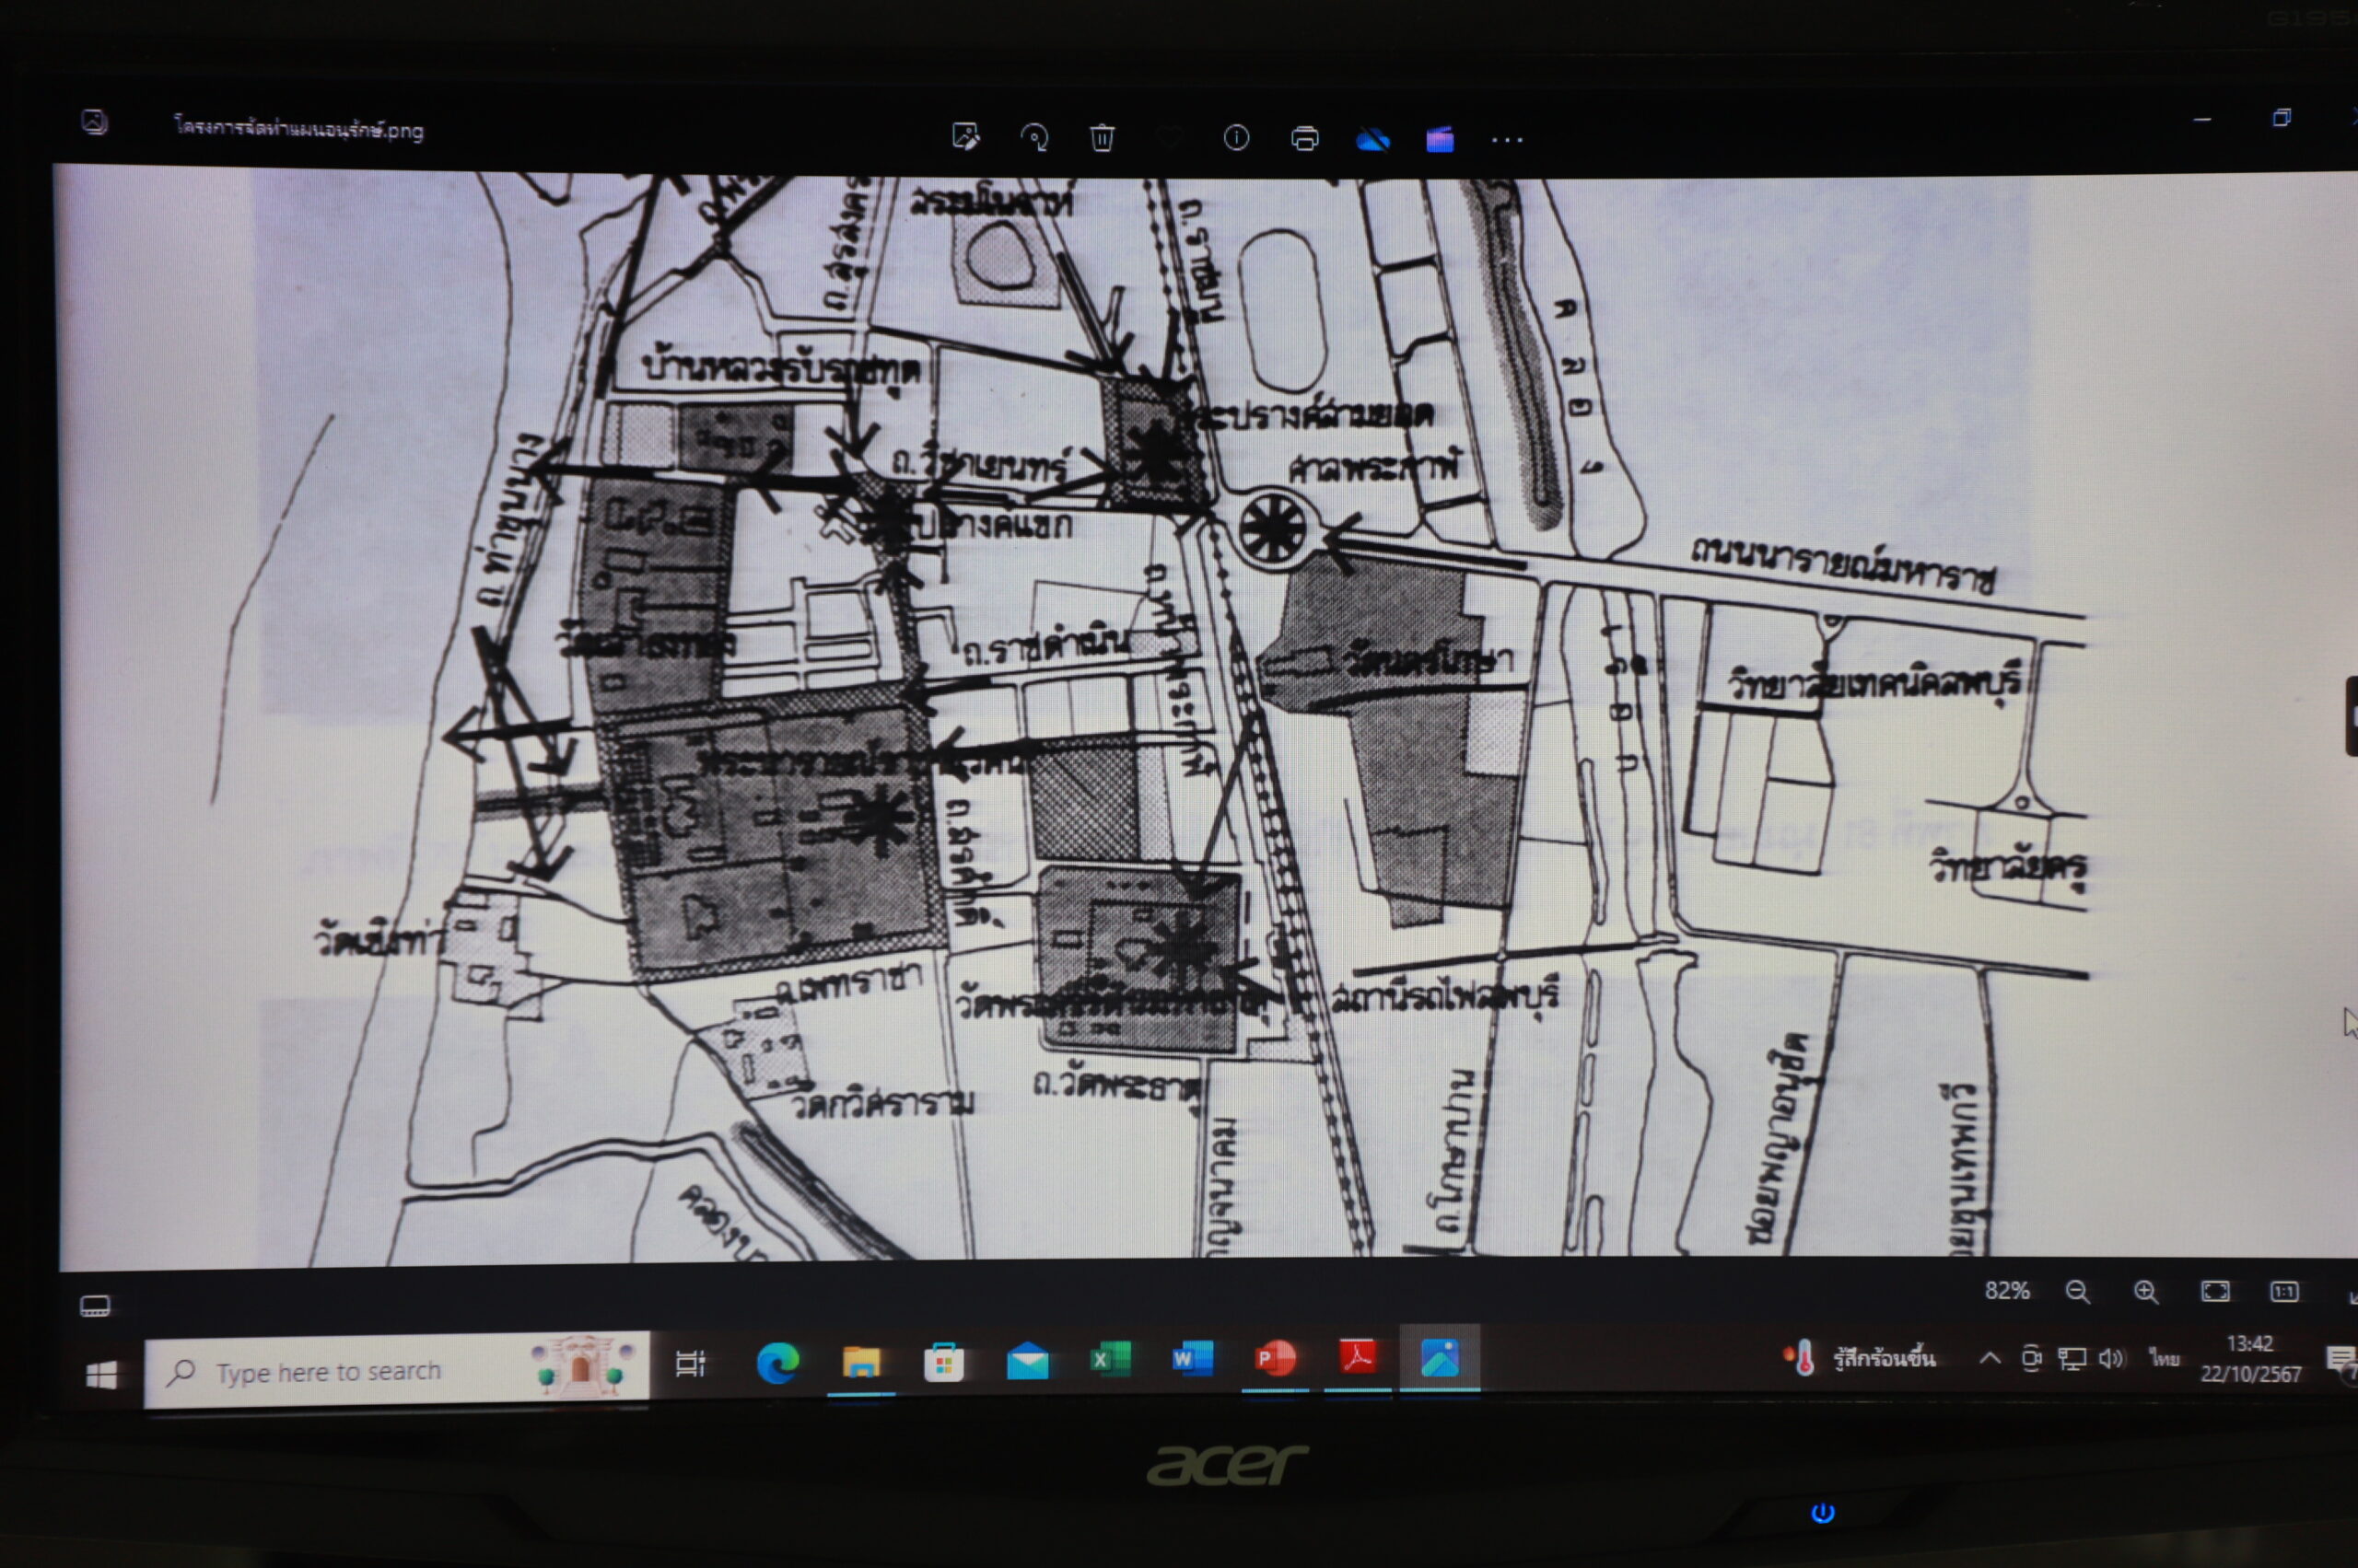Viewport: 2358px width, 1568px height.
Task: Delete the image using trash icon
Action: coord(1102,137)
